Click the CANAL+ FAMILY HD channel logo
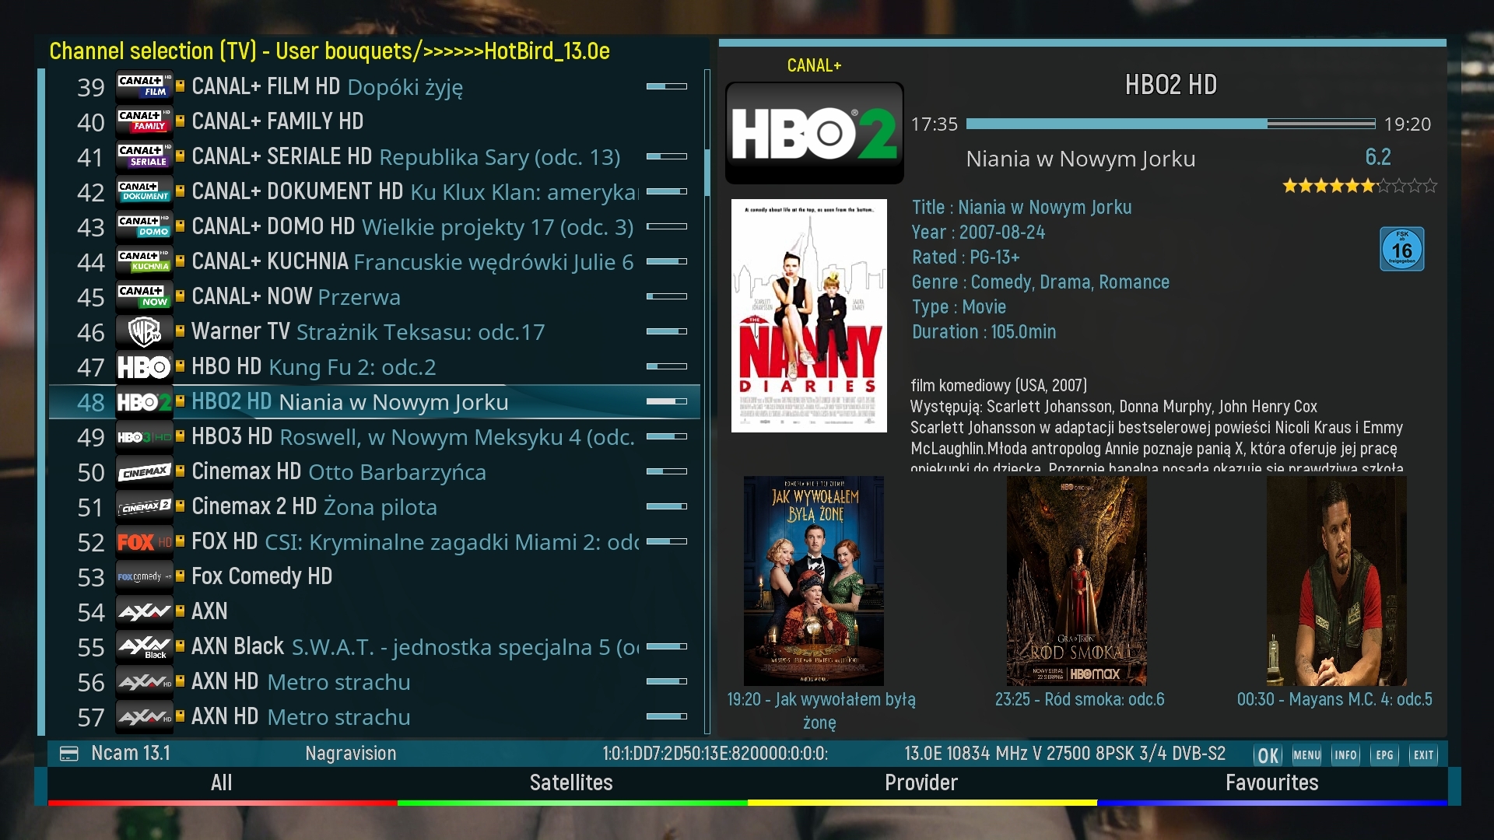This screenshot has width=1494, height=840. 144,121
